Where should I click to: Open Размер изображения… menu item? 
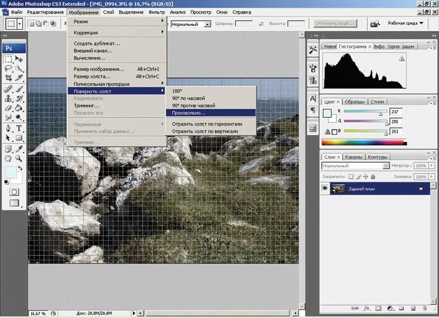click(117, 69)
